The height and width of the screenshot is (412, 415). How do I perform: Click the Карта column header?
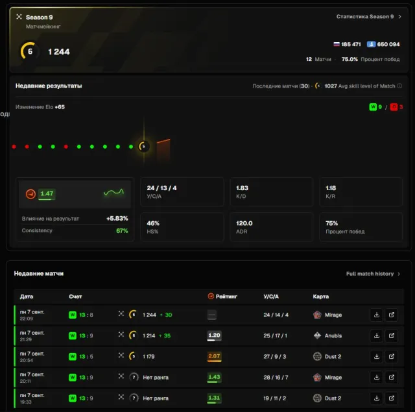point(321,297)
